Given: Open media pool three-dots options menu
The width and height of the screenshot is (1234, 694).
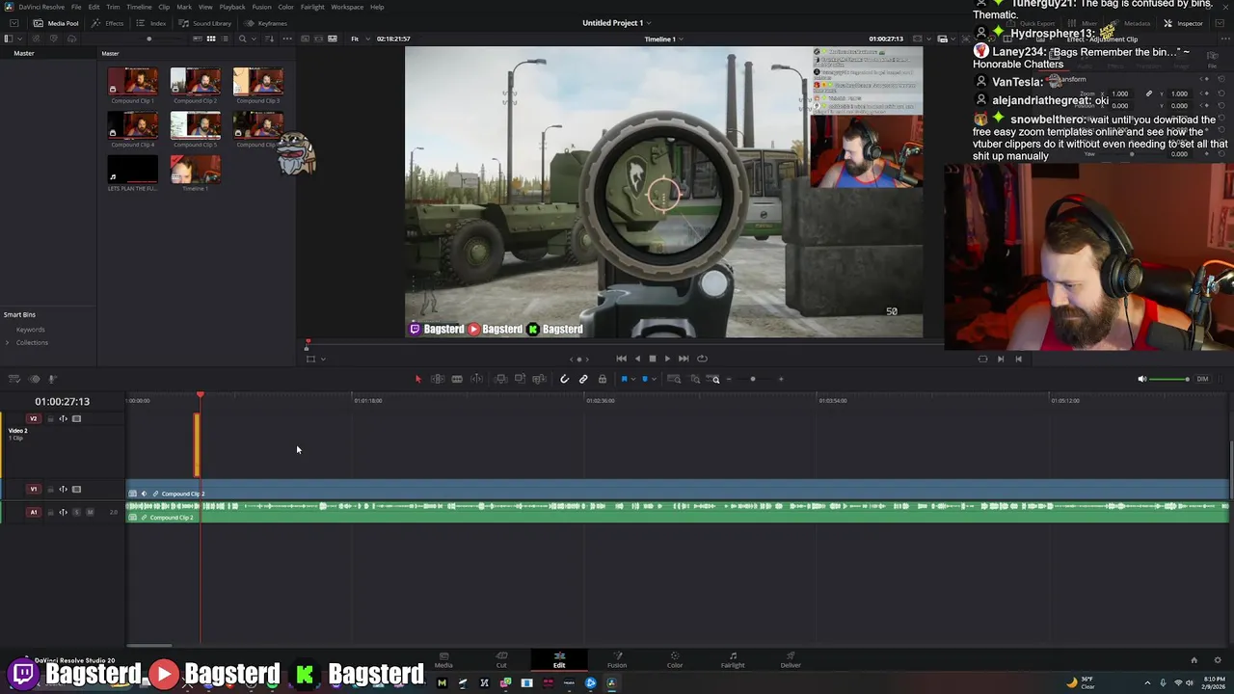Looking at the screenshot, I should [288, 39].
